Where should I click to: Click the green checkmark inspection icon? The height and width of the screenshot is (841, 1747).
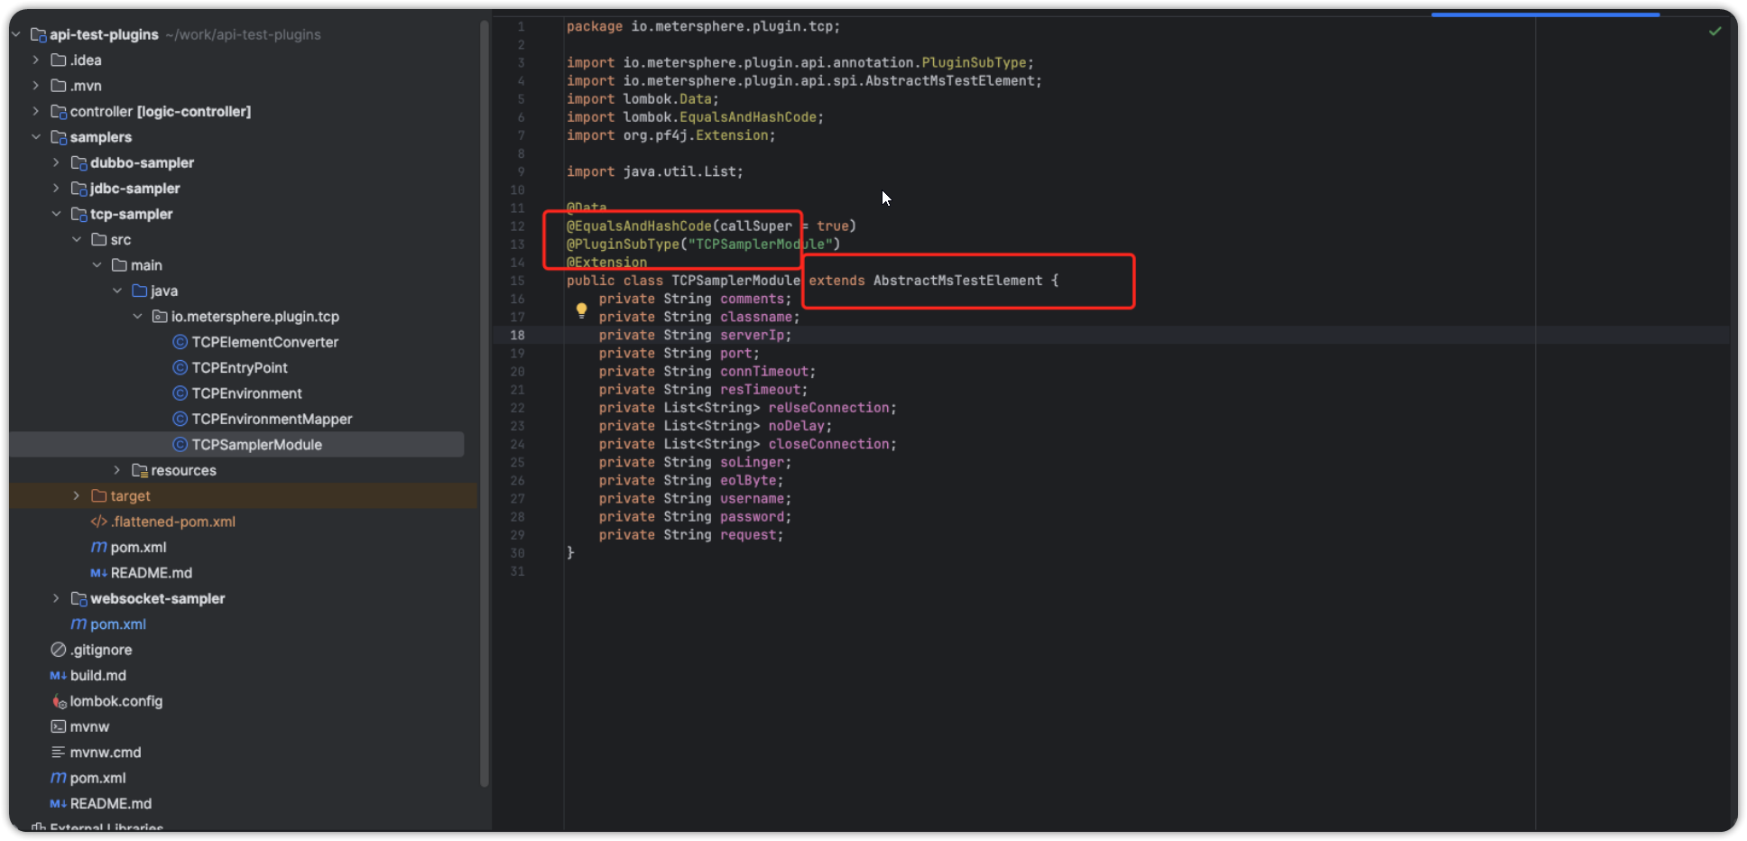(1715, 32)
